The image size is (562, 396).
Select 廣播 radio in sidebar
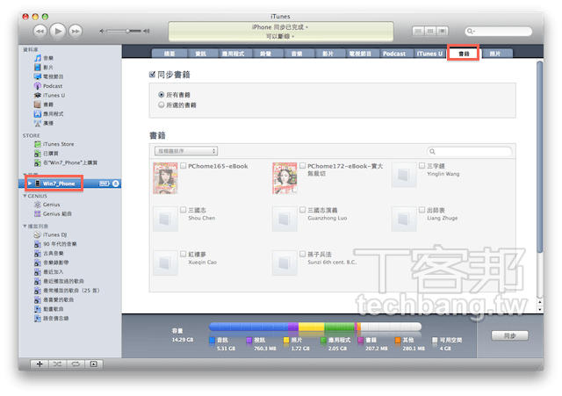[x=44, y=123]
